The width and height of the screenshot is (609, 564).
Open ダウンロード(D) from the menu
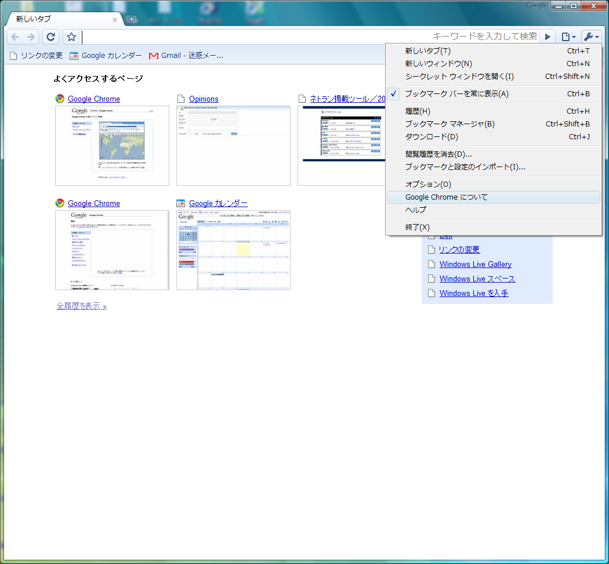point(493,137)
